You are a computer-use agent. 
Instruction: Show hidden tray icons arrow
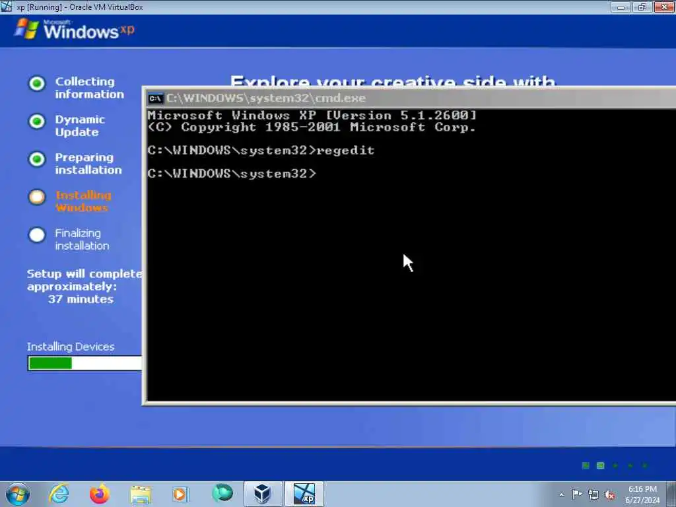pos(561,494)
